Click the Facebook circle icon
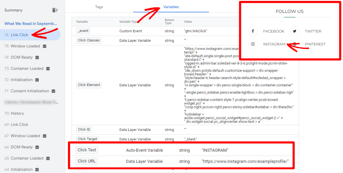 [253, 31]
